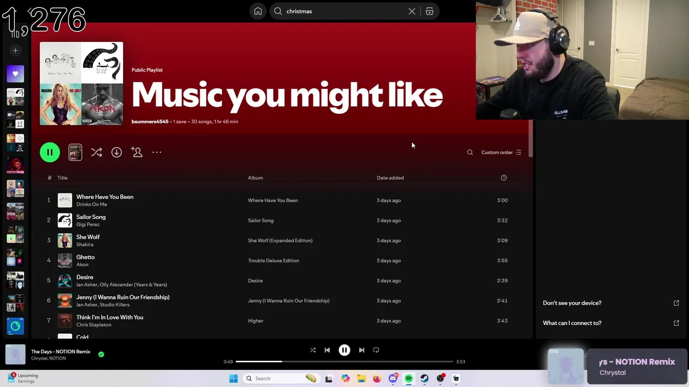Clear the christmas search text

pos(412,11)
